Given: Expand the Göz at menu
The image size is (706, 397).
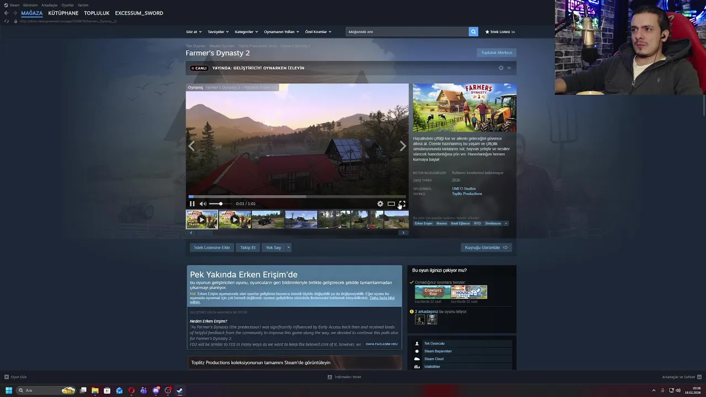Looking at the screenshot, I should pos(194,31).
